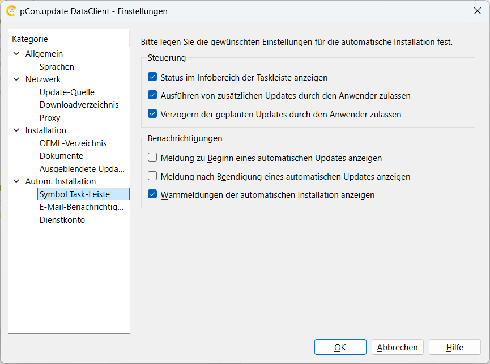Close the Einstellungen dialog window
This screenshot has width=490, height=364.
click(x=477, y=11)
